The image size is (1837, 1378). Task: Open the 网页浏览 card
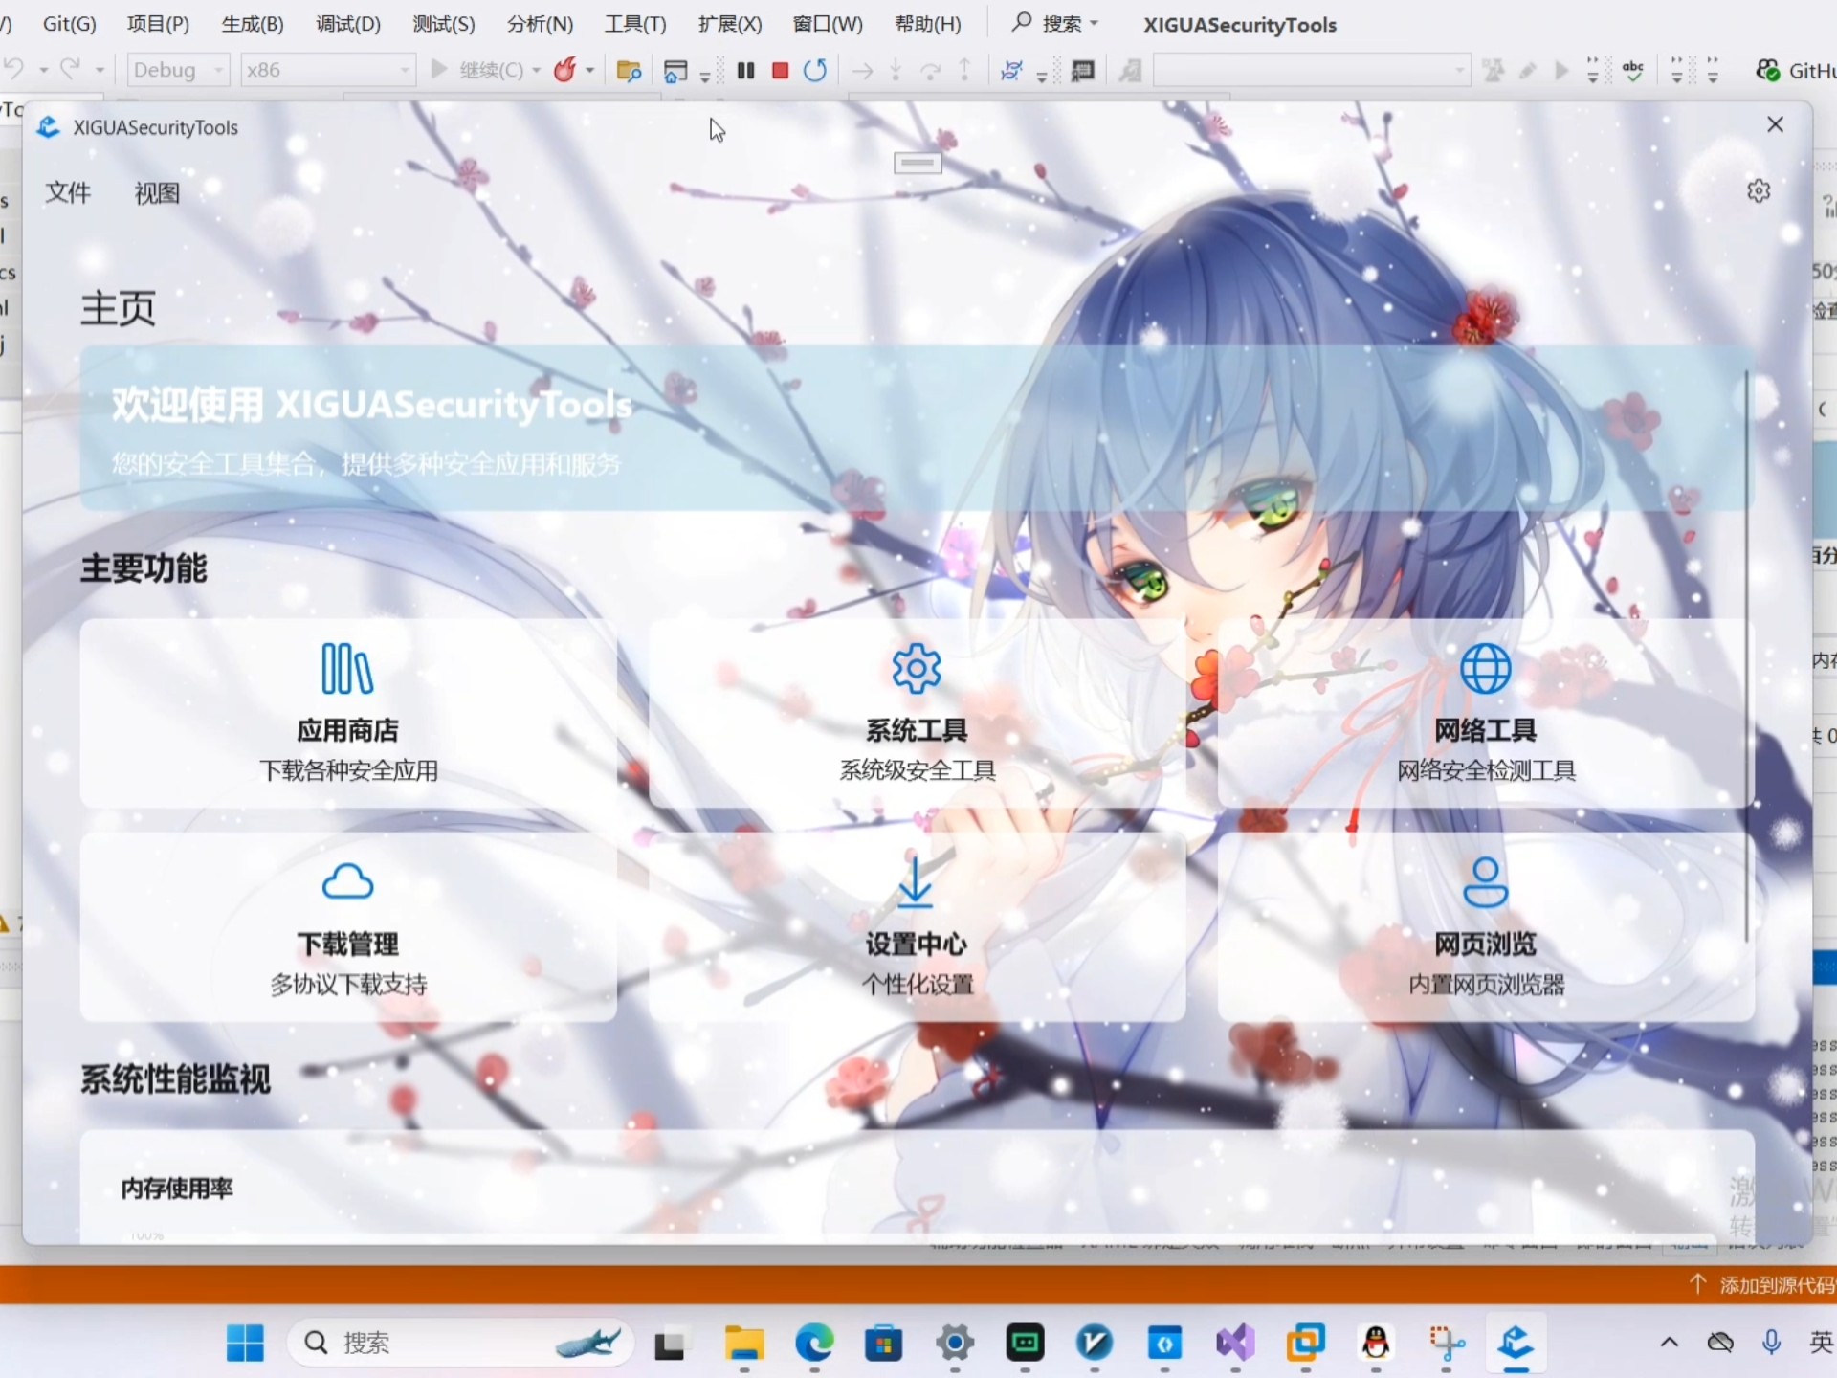pyautogui.click(x=1486, y=927)
